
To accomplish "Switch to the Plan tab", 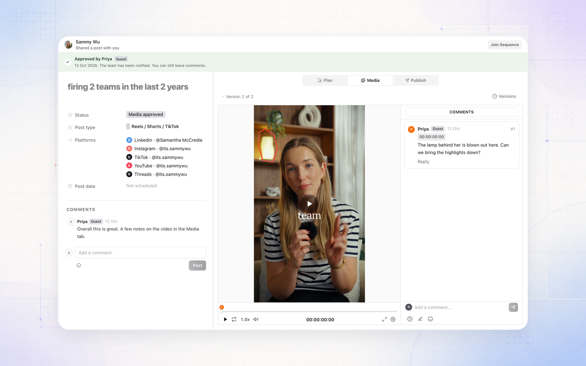I will pos(325,81).
